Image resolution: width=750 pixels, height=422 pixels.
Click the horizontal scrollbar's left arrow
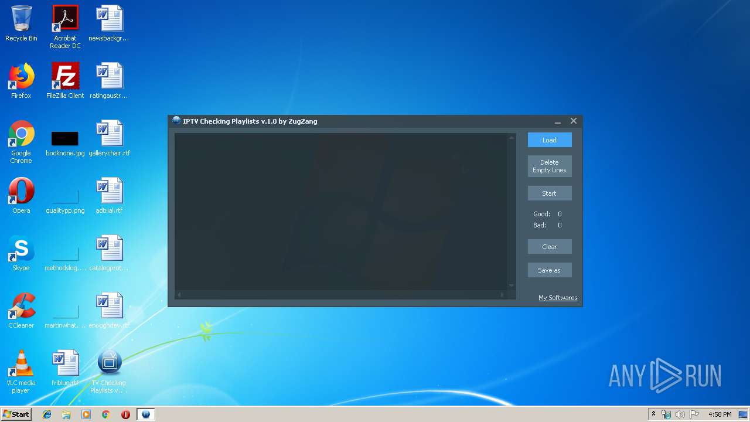(179, 294)
